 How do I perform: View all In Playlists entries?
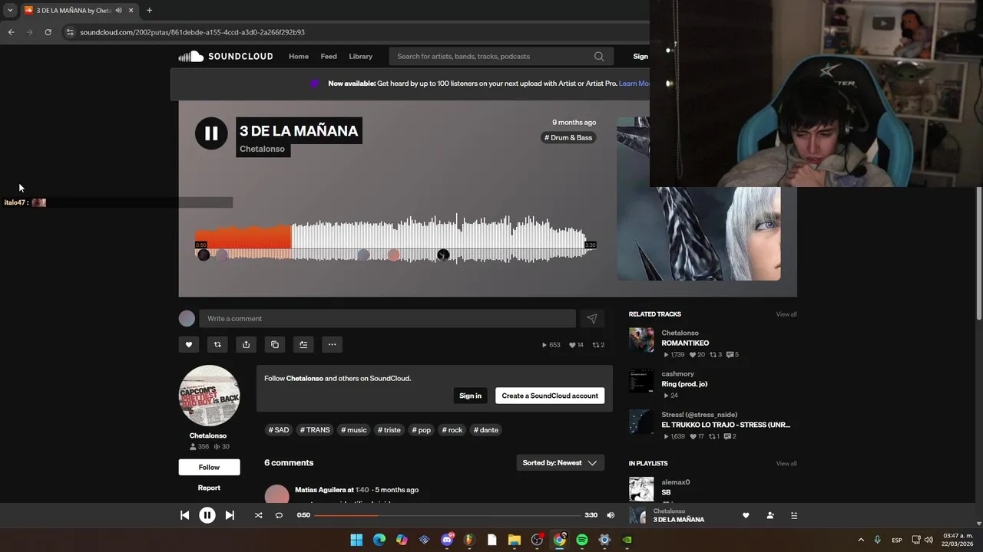[786, 464]
